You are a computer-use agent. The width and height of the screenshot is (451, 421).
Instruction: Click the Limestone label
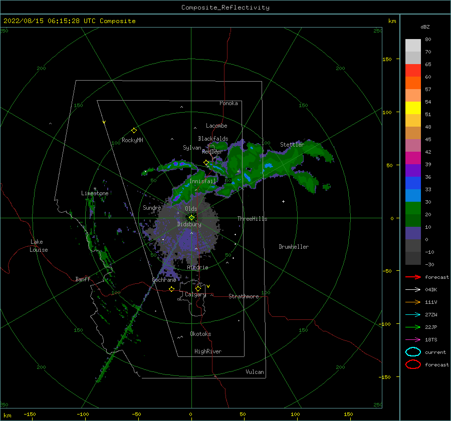95,193
